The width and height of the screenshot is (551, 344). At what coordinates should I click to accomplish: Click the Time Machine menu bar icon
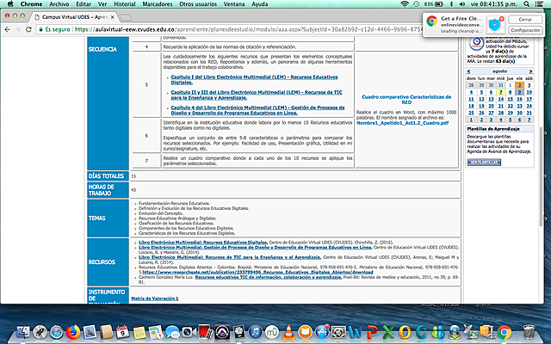click(416, 3)
